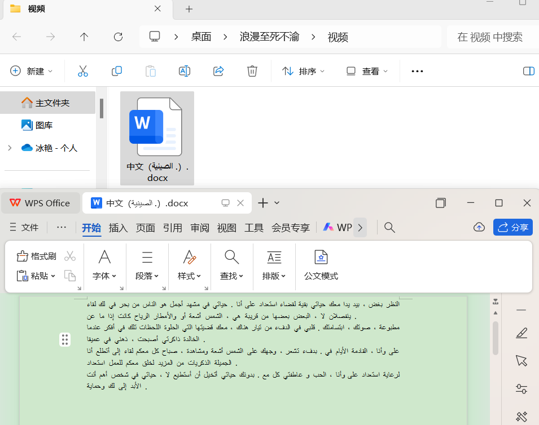
Task: Rename the selected file in File Explorer
Action: (185, 71)
